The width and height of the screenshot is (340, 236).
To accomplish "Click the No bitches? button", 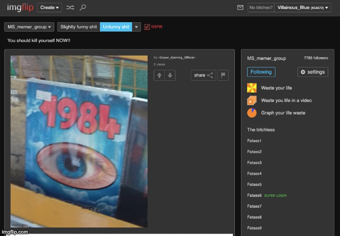I will pyautogui.click(x=261, y=8).
